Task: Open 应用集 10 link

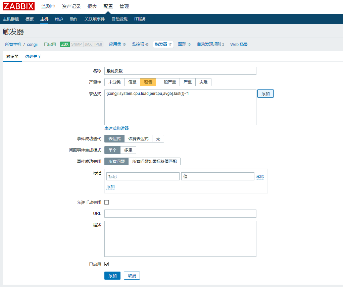Action: (x=117, y=44)
